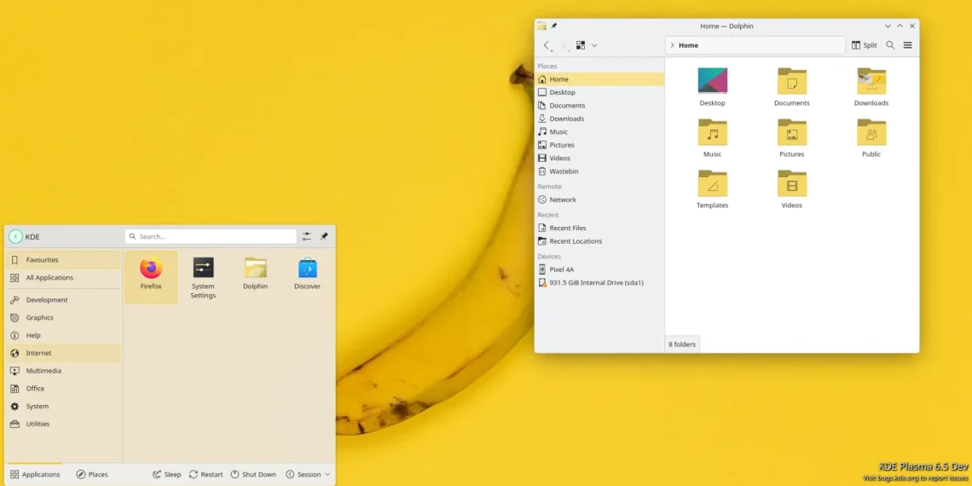972x486 pixels.
Task: Configure the application launcher via sliders icon
Action: [307, 236]
